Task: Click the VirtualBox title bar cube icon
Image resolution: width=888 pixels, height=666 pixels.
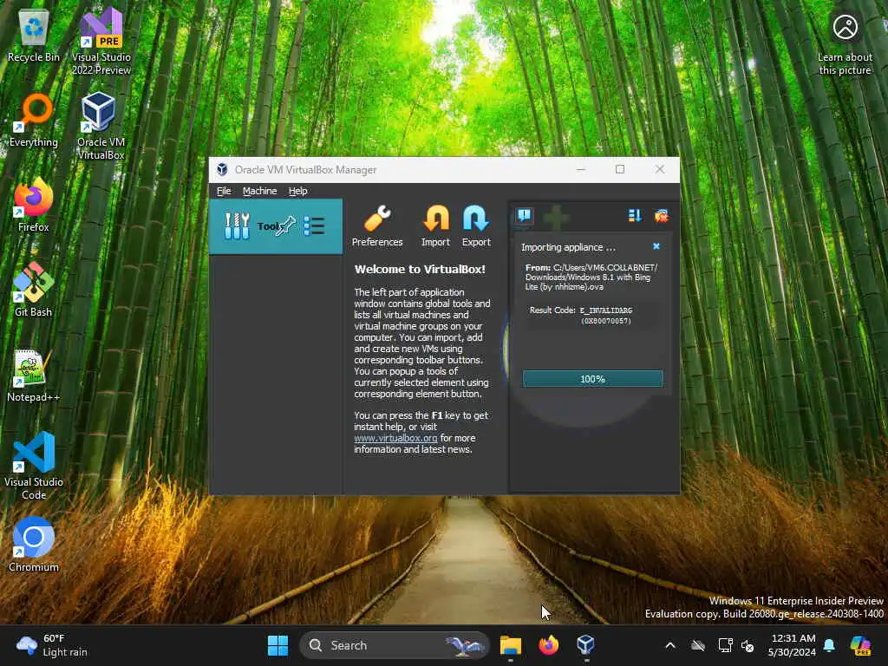Action: pyautogui.click(x=222, y=169)
